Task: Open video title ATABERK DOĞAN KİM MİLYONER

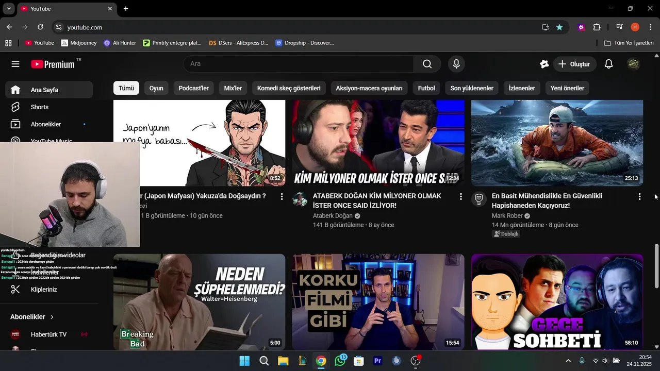Action: (377, 200)
